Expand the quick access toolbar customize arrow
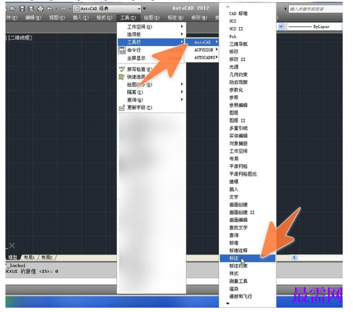Viewport: 353px width, 312px height. (x=144, y=9)
